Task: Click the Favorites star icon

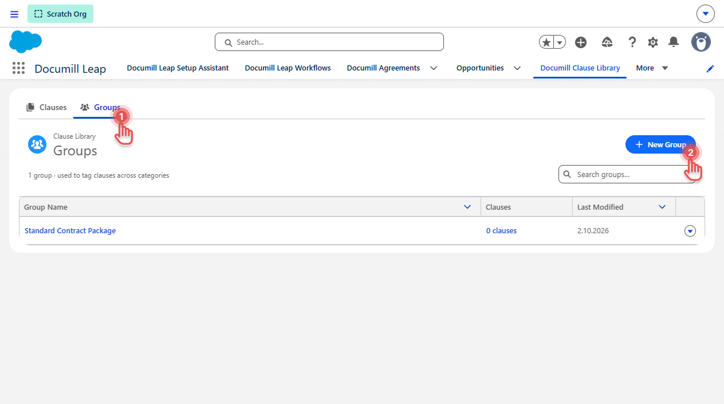Action: pos(546,42)
